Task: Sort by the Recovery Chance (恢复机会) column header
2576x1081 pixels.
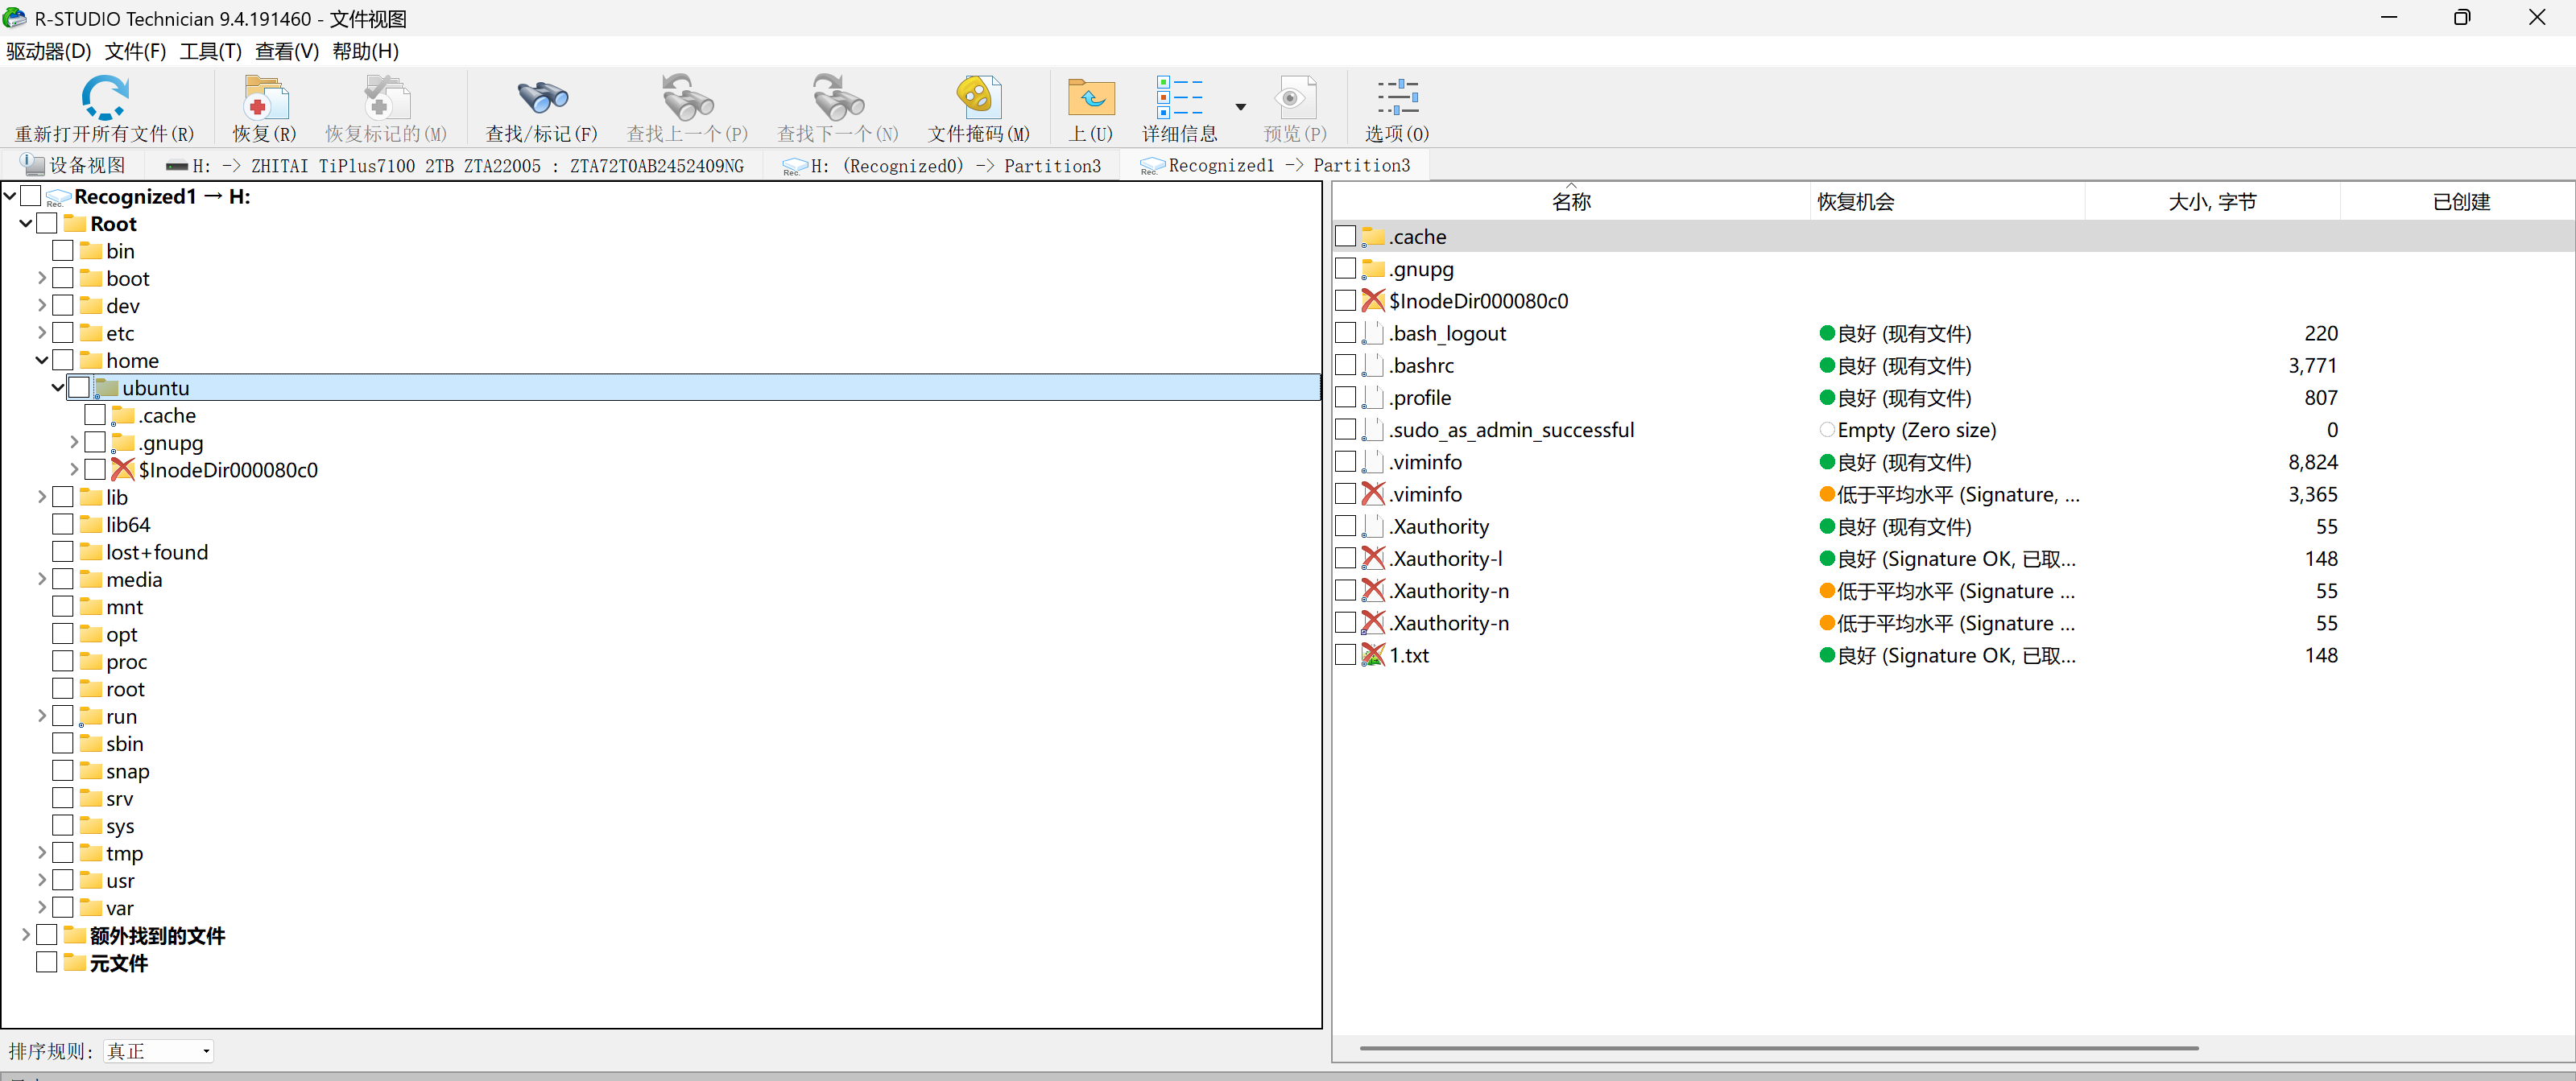Action: (x=1855, y=202)
